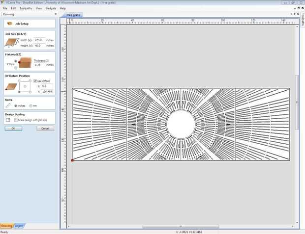The height and width of the screenshot is (234, 305).
Task: Click the pin icon on Drawing panel header
Action: tap(56, 14)
